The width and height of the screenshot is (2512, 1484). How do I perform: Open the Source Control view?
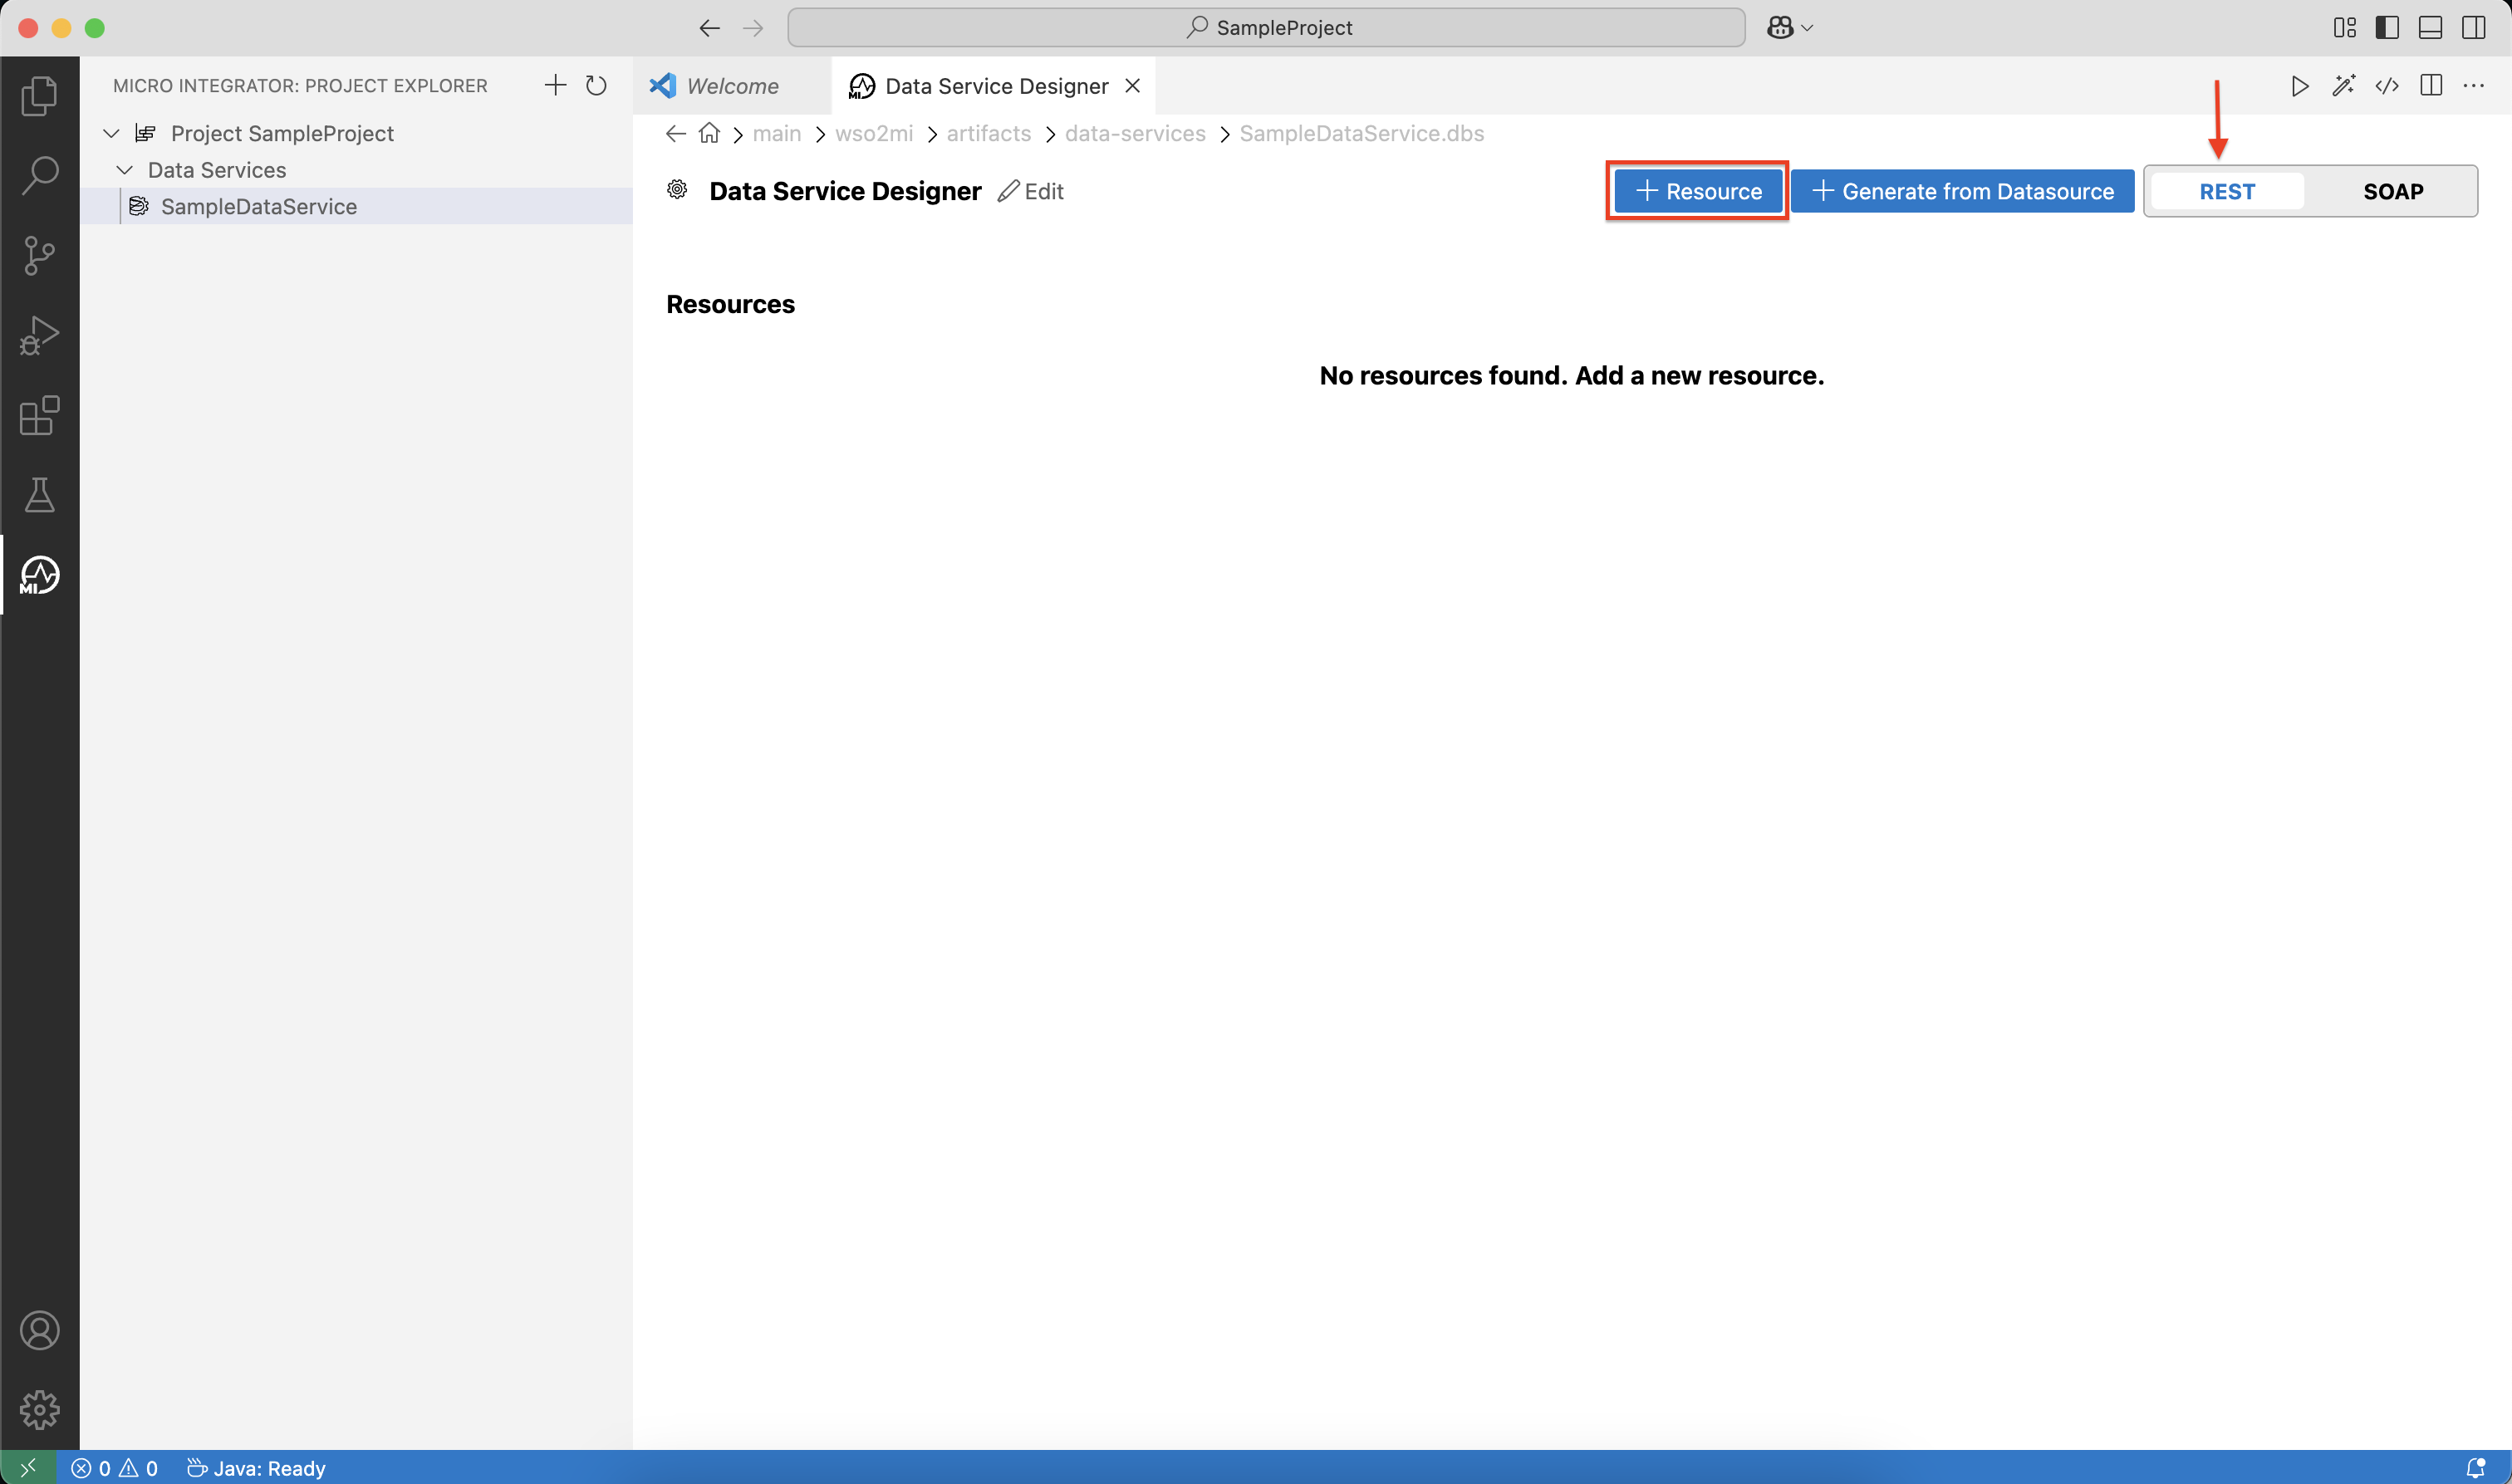pyautogui.click(x=39, y=255)
